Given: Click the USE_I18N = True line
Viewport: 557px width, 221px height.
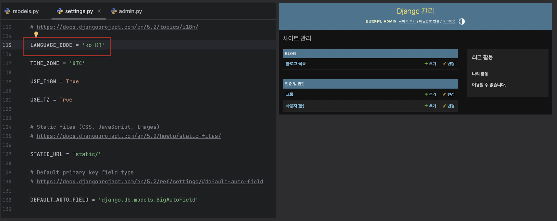Looking at the screenshot, I should tap(54, 81).
